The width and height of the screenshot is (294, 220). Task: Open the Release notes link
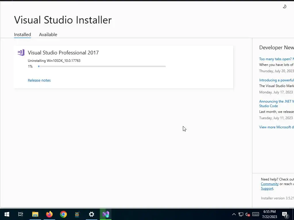tap(39, 80)
